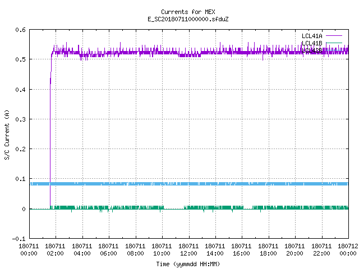Click the 0.2 y-axis tick label

(20, 149)
